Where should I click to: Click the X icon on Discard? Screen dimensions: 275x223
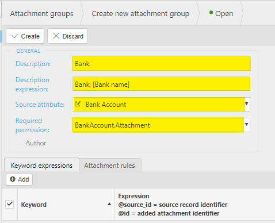pos(56,36)
